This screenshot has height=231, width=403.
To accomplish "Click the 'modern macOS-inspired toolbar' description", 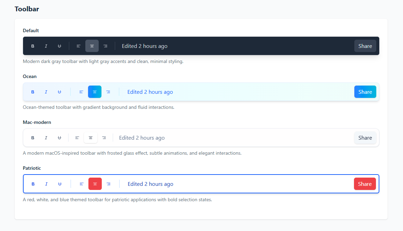I will (x=132, y=153).
